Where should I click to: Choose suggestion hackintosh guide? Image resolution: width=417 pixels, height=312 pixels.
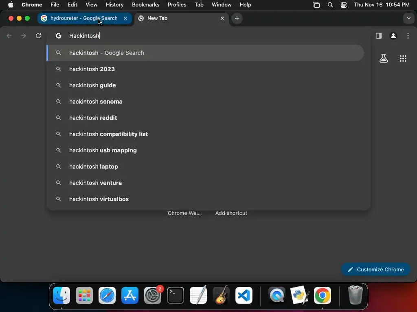[x=205, y=85]
